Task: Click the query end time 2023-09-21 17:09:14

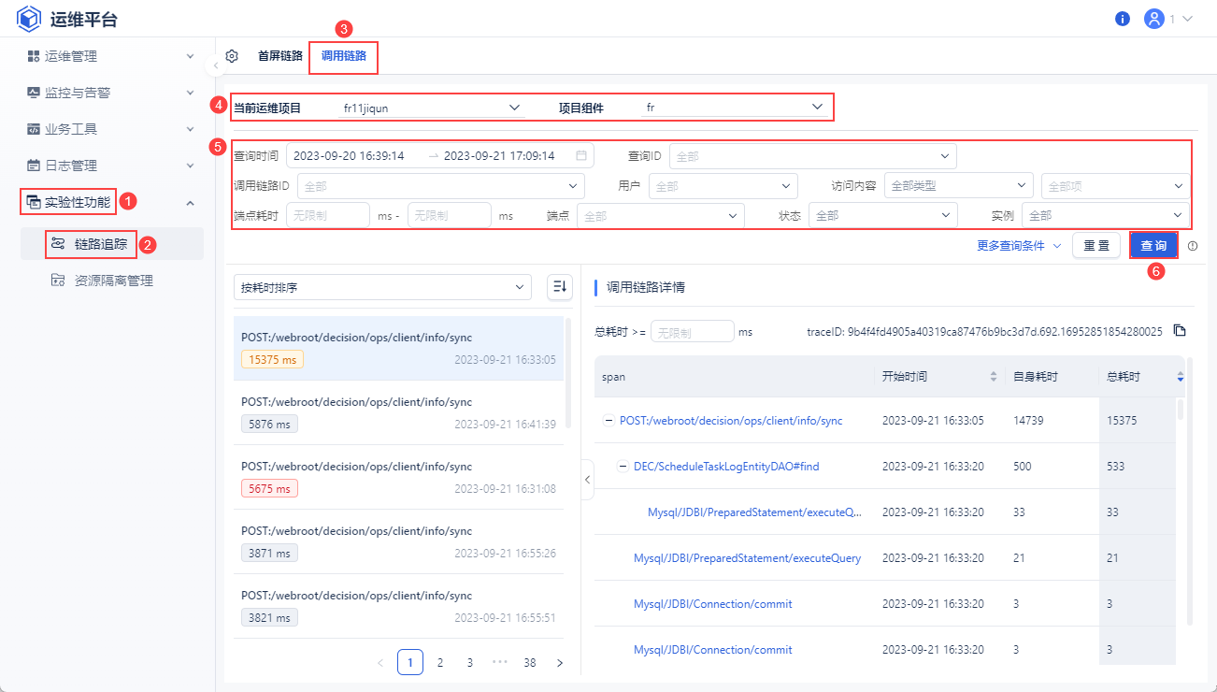Action: 499,156
